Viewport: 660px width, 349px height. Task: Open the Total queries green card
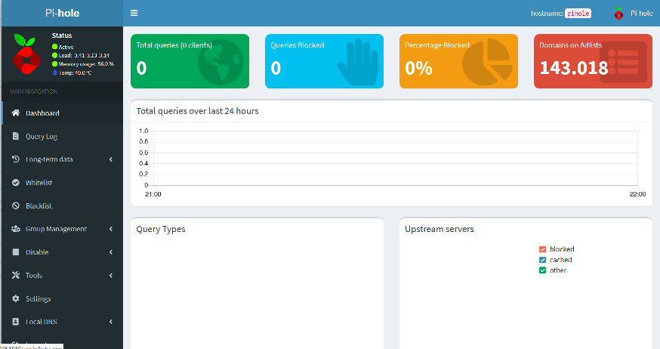pos(190,61)
